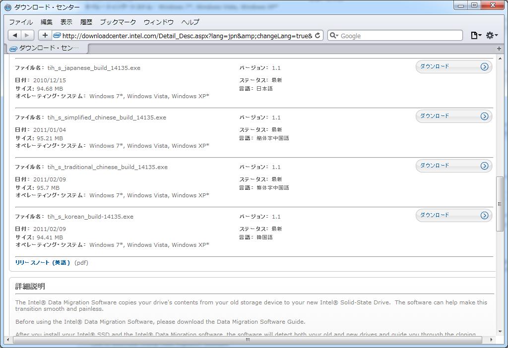Open the 編集 menu
This screenshot has width=508, height=348.
(x=46, y=22)
